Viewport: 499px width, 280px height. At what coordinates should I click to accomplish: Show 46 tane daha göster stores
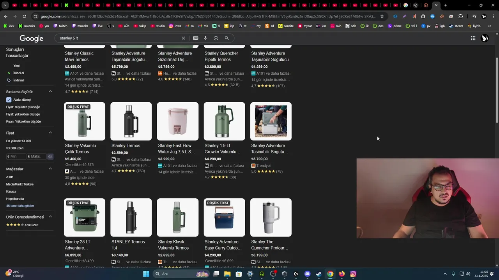pyautogui.click(x=20, y=206)
